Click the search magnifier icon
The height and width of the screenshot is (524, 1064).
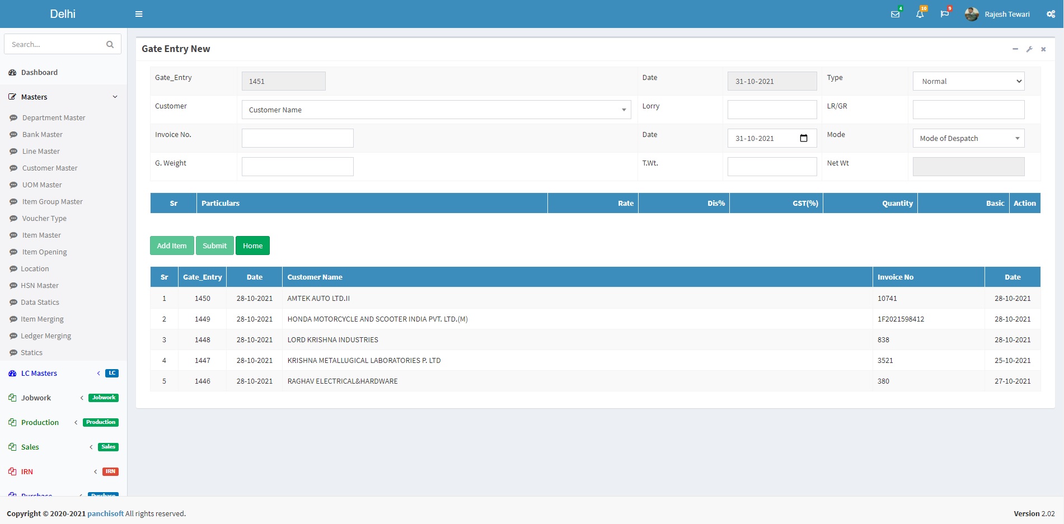[x=110, y=44]
